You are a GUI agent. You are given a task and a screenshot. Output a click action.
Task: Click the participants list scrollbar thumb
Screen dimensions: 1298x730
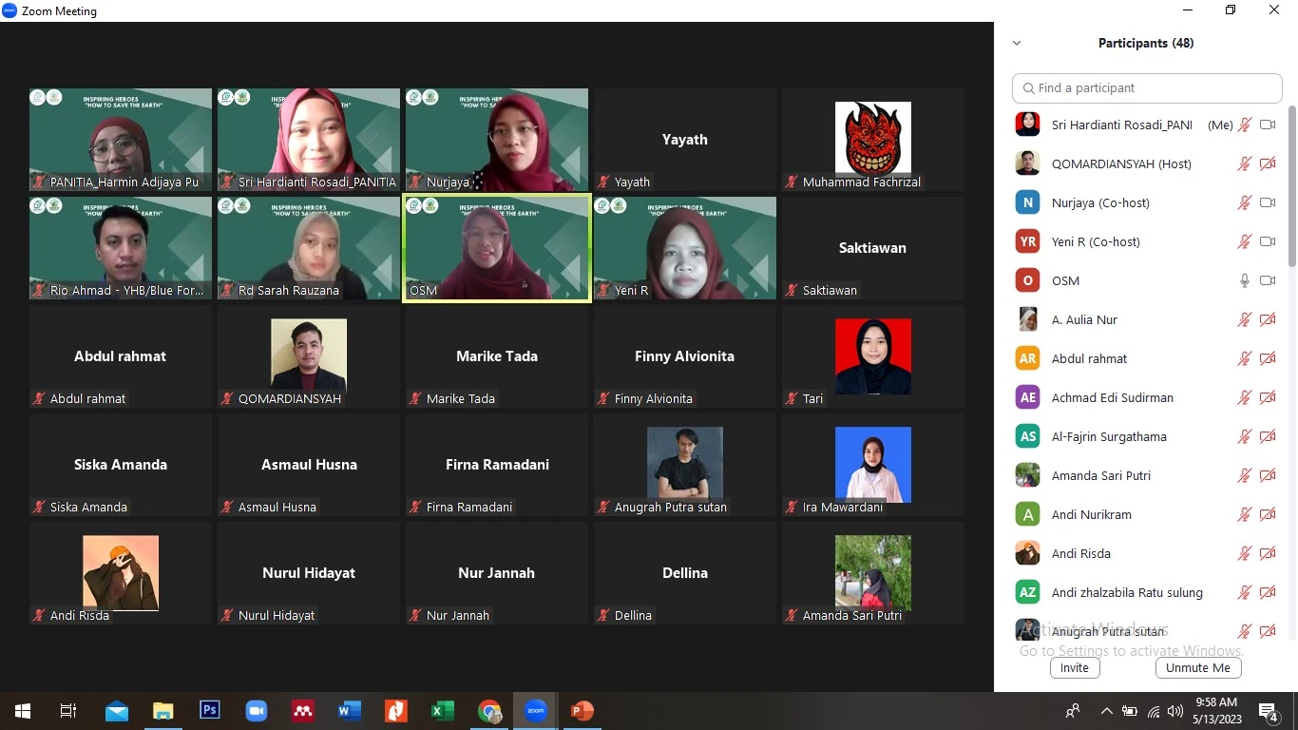pos(1291,185)
